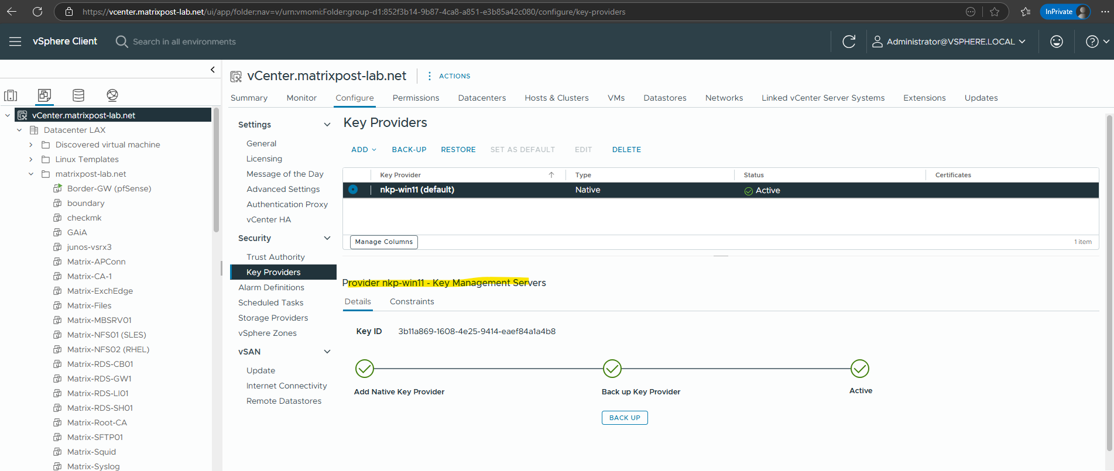The image size is (1114, 471).
Task: Switch to the Constraints tab
Action: point(412,301)
